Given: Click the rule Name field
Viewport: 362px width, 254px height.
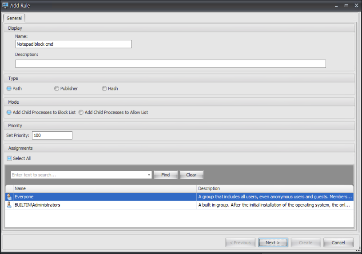Looking at the screenshot, I should tap(74, 44).
